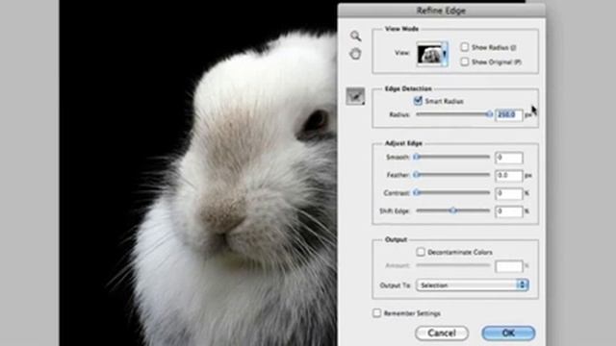Enable the Remember Settings checkbox

(x=376, y=313)
